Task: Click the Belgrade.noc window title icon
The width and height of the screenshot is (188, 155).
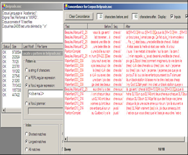Action: point(3,6)
